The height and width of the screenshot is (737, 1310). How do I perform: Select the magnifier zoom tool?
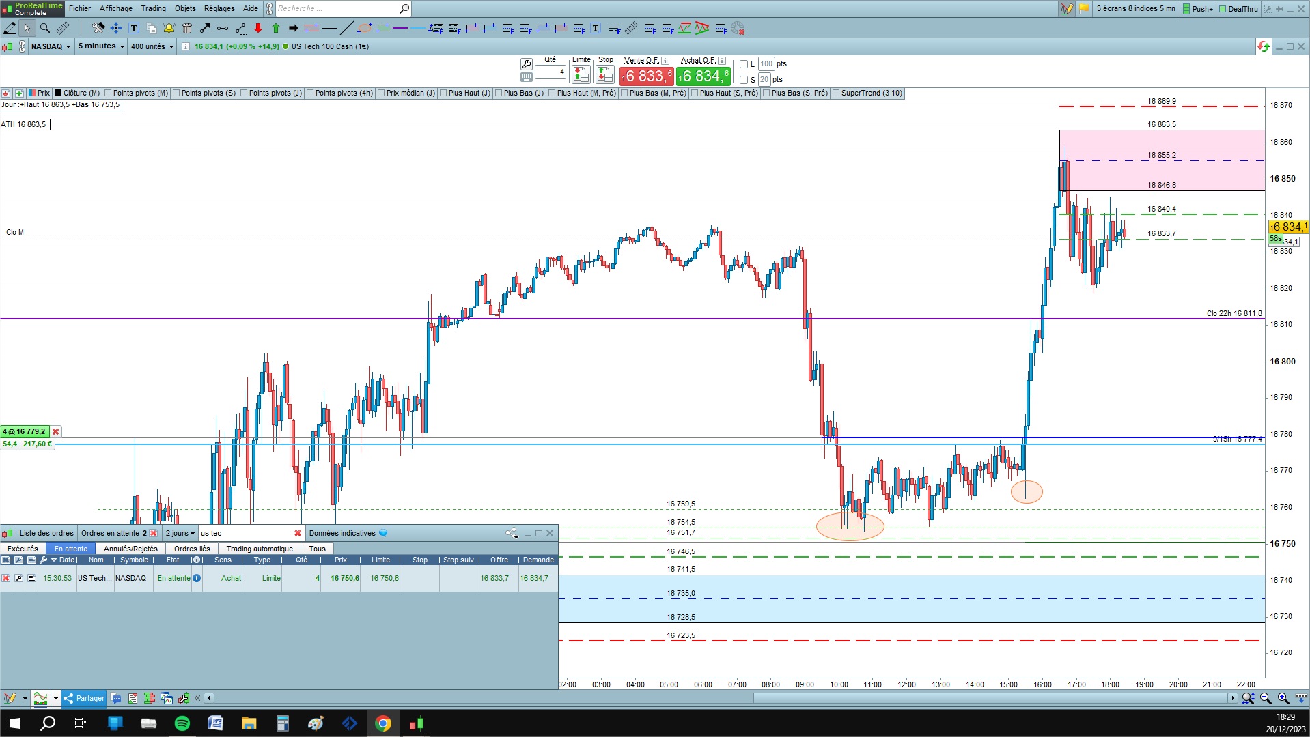click(x=45, y=28)
